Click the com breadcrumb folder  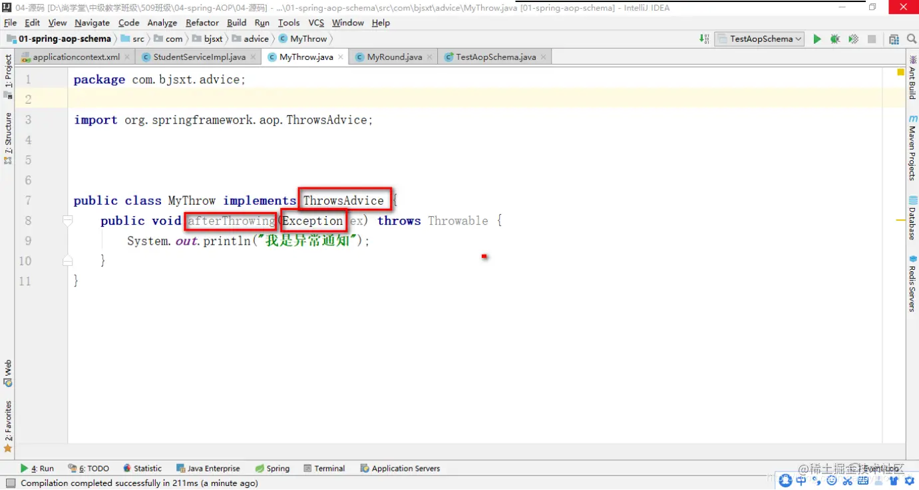click(x=168, y=39)
